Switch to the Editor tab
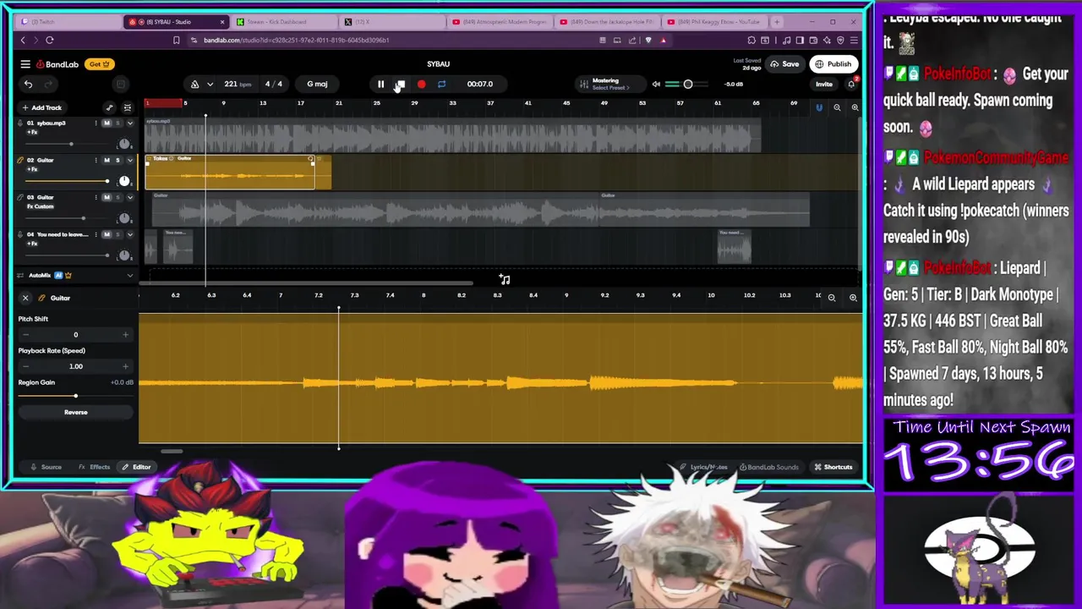Screen dimensions: 1082x609 point(135,467)
